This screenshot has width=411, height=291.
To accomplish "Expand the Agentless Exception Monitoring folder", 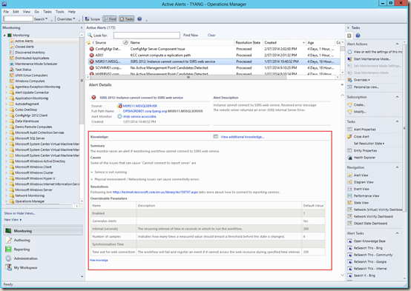I will [7, 87].
